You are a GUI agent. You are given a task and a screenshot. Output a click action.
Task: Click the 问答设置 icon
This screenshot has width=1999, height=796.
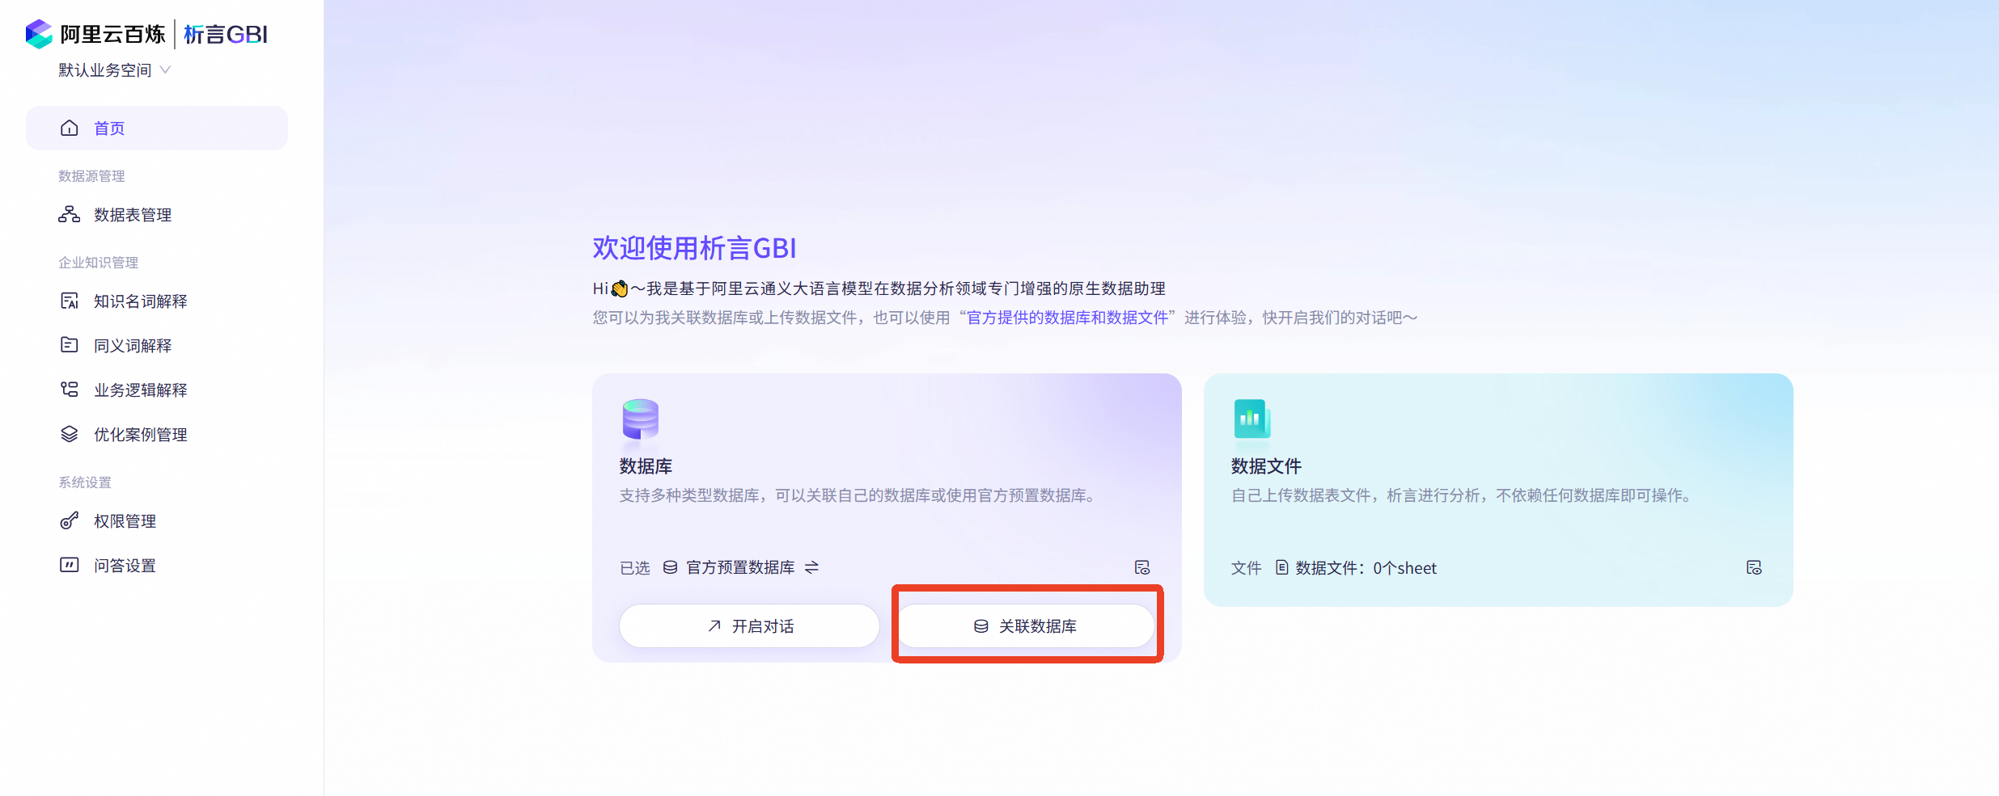(70, 565)
